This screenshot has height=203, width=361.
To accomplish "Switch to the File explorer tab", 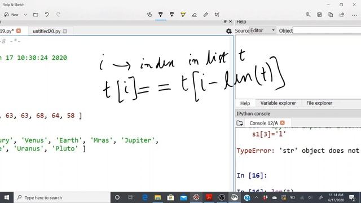I will 319,103.
